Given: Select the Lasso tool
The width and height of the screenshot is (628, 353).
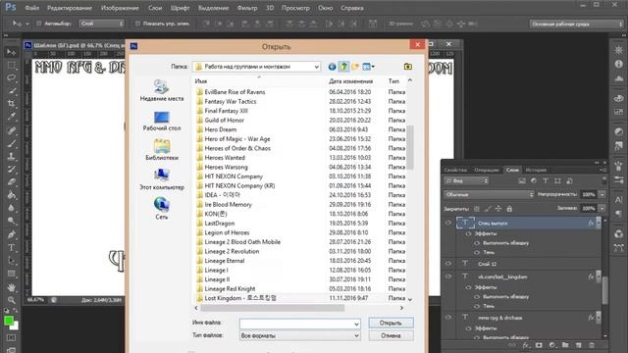Looking at the screenshot, I should 11,78.
